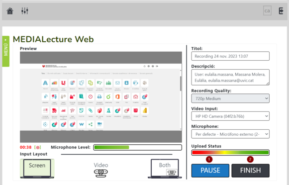The image size is (289, 185).
Task: Expand the Video Input camera dropdown
Action: (x=230, y=116)
